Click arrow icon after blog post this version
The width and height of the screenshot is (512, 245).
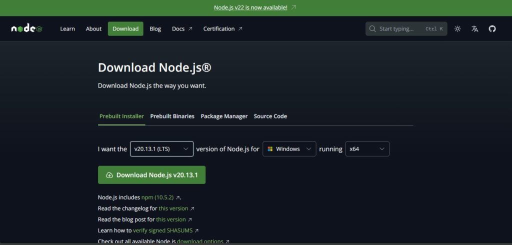[189, 219]
